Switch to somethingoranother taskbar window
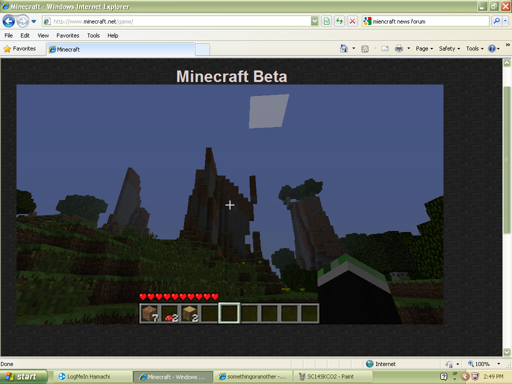 point(253,377)
